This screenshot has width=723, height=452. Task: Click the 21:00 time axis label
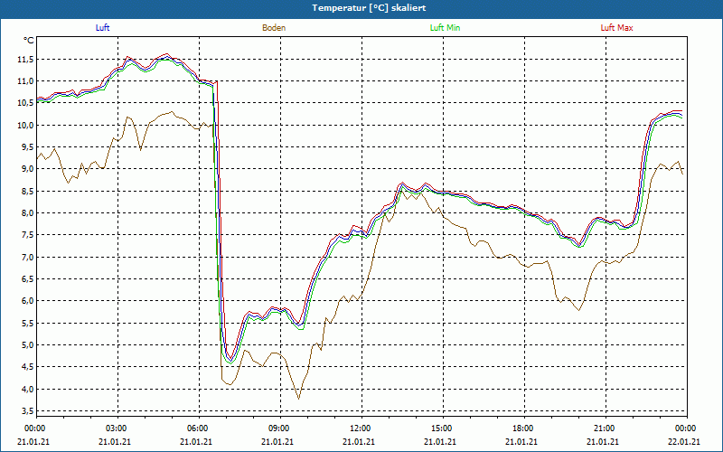point(604,428)
